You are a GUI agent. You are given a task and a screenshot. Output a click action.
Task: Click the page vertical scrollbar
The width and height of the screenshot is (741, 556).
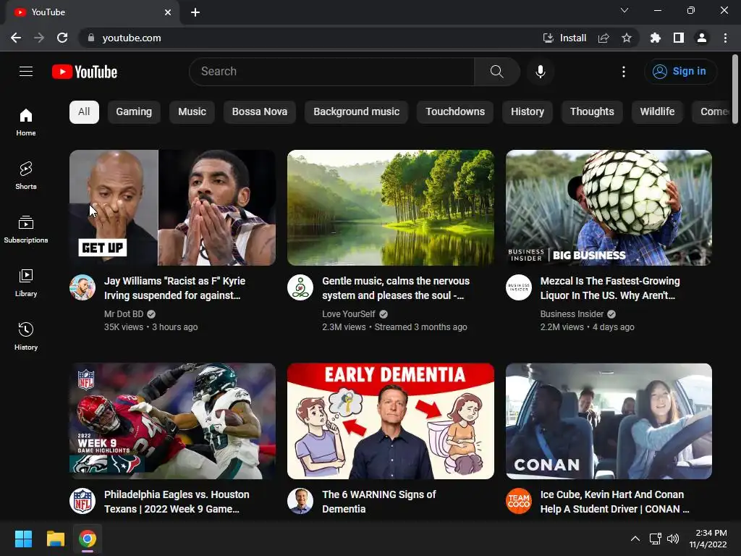(735, 90)
